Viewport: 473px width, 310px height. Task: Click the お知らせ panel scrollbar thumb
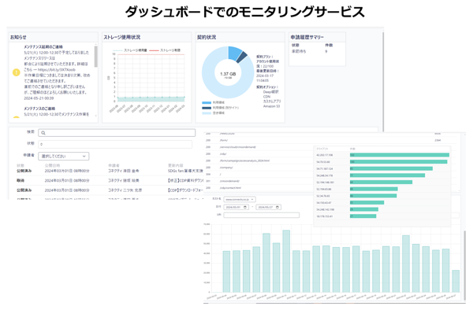tap(96, 57)
